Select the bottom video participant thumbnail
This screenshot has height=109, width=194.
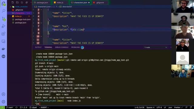click(182, 71)
